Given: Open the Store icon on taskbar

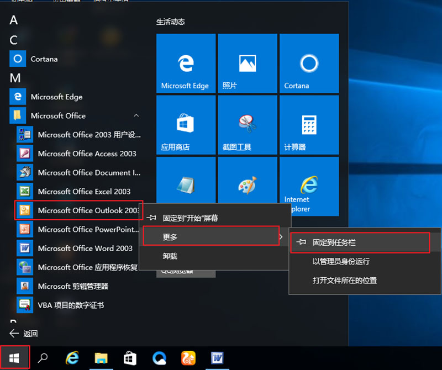Looking at the screenshot, I should click(130, 358).
